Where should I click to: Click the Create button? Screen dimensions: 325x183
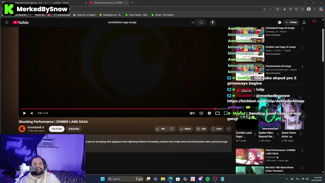(x=291, y=22)
